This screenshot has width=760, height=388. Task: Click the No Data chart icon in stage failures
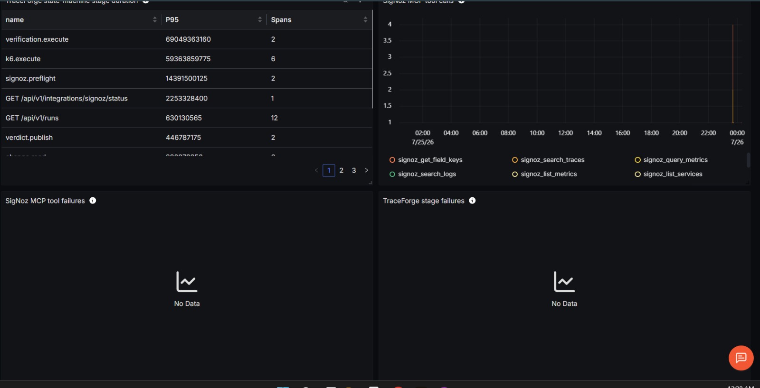point(564,282)
